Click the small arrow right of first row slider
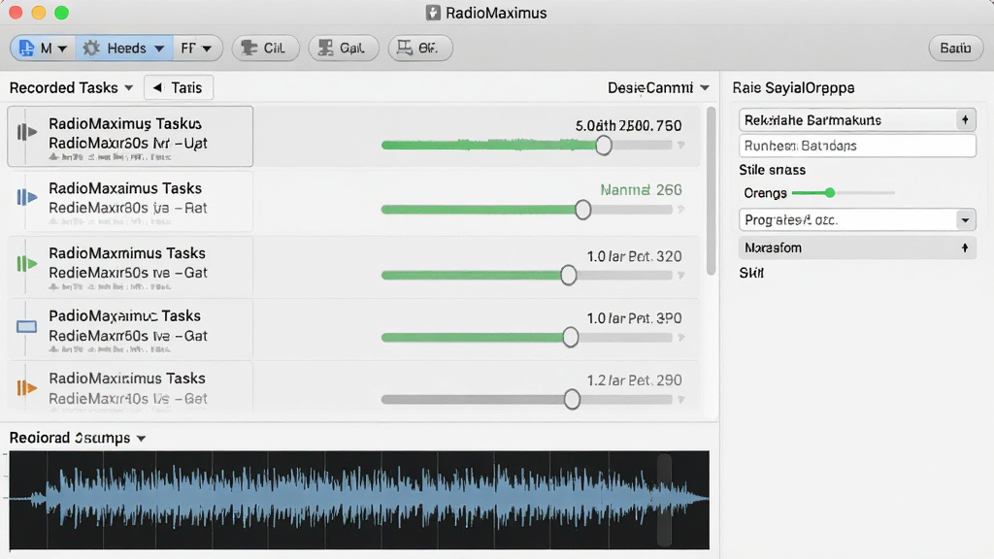Screen dimensions: 994x559 680,146
